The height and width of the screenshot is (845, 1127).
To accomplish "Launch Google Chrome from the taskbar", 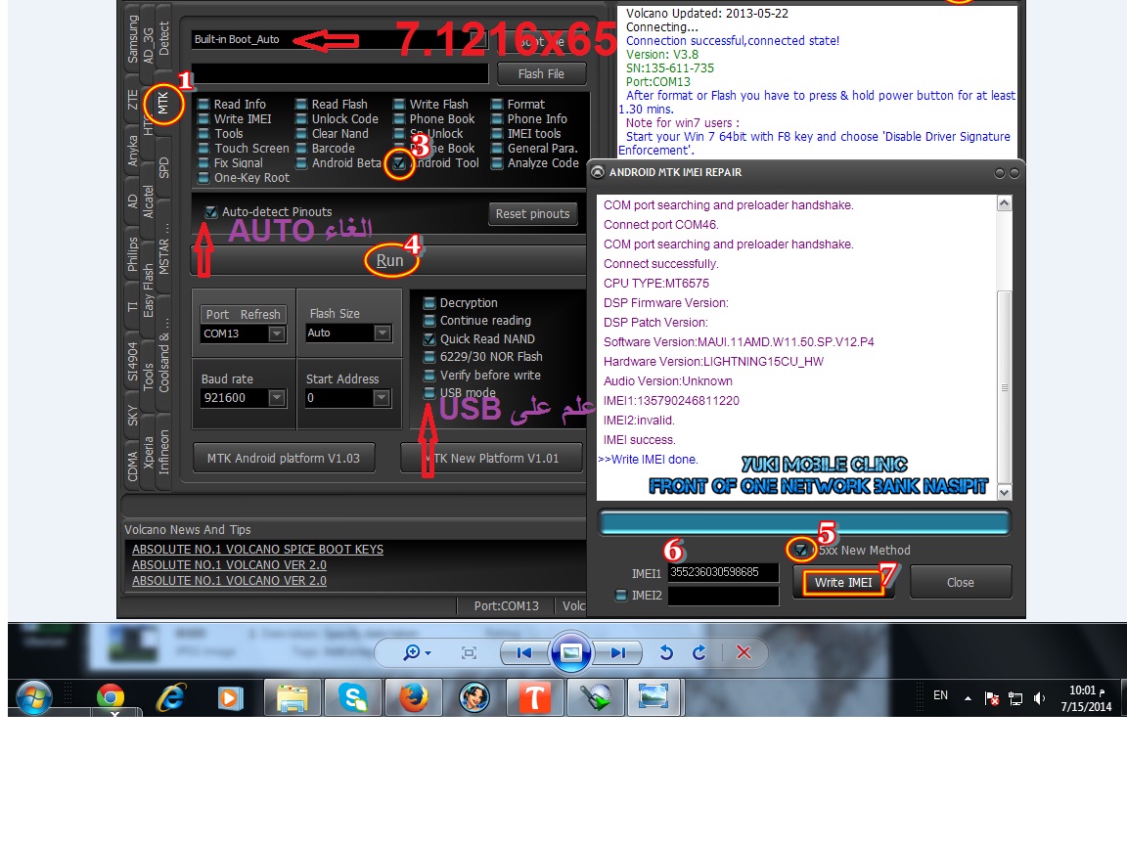I will [x=111, y=697].
